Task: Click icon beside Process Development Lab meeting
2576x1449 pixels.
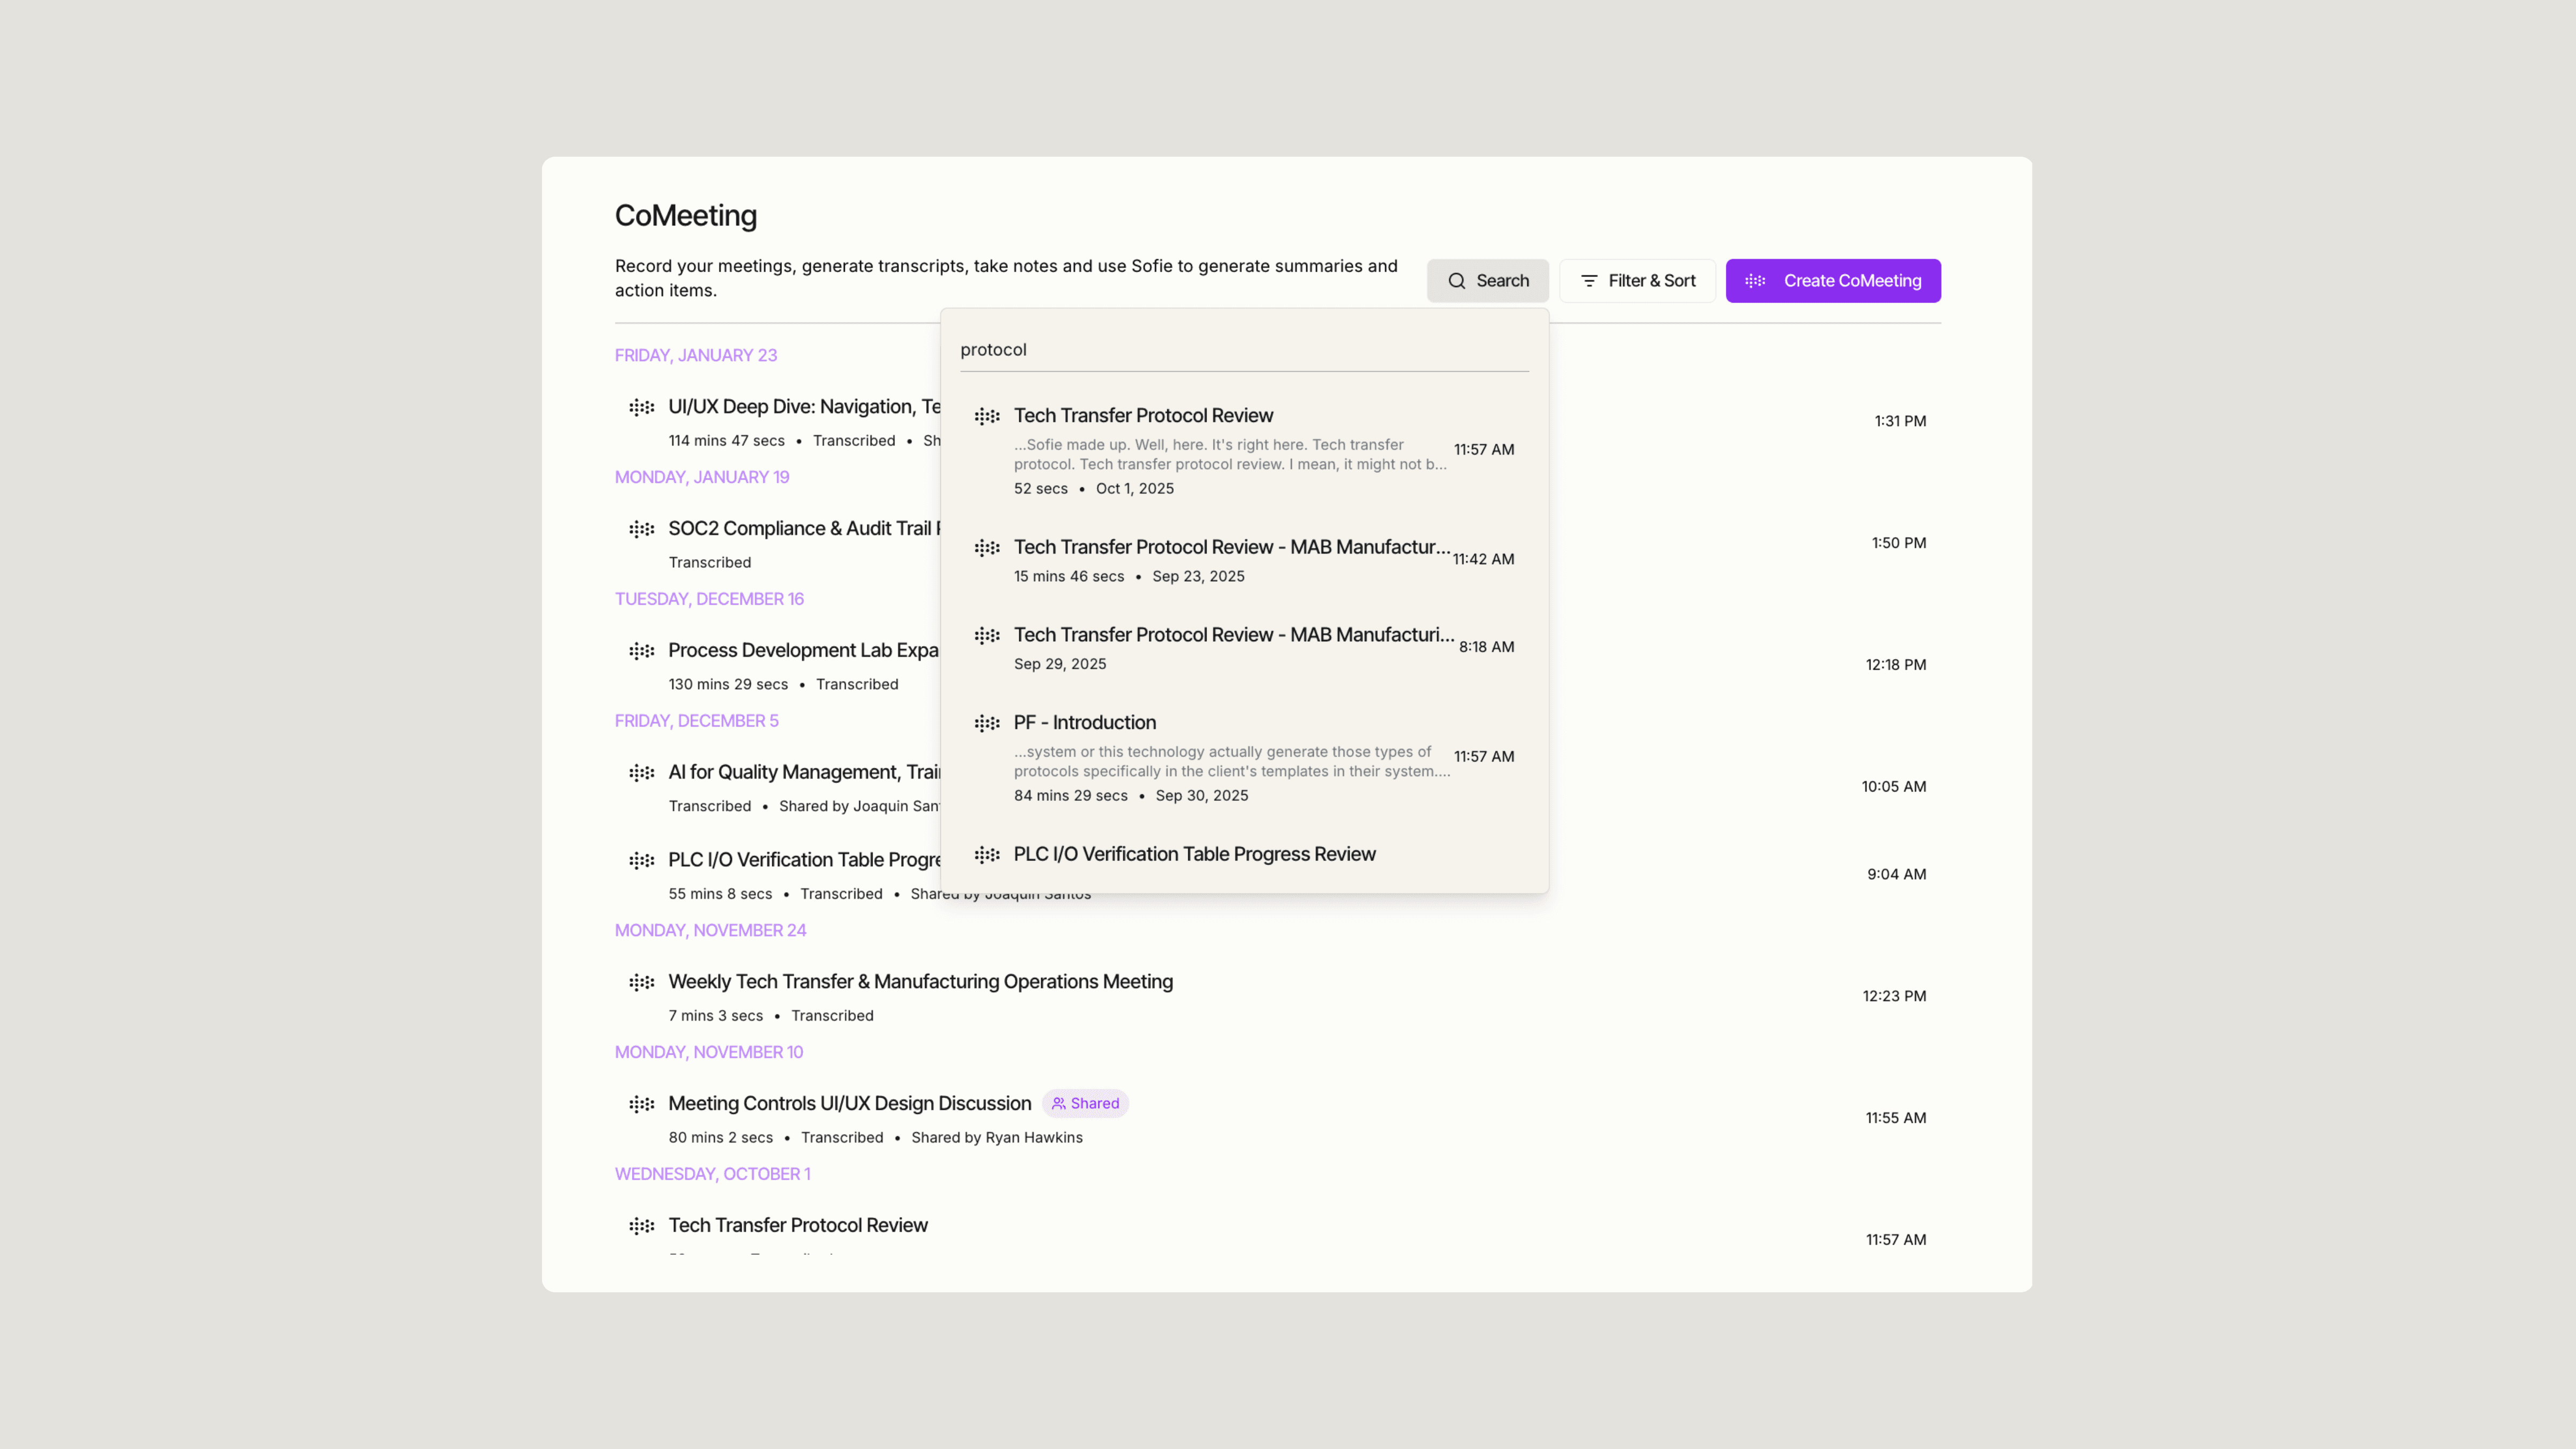Action: [641, 651]
